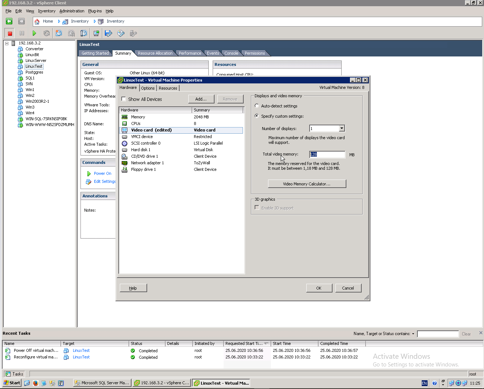Click the CD/DVD drive 1 disc icon

pos(125,156)
